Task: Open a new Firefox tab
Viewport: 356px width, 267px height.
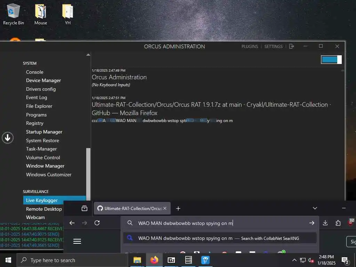Action: pyautogui.click(x=178, y=209)
